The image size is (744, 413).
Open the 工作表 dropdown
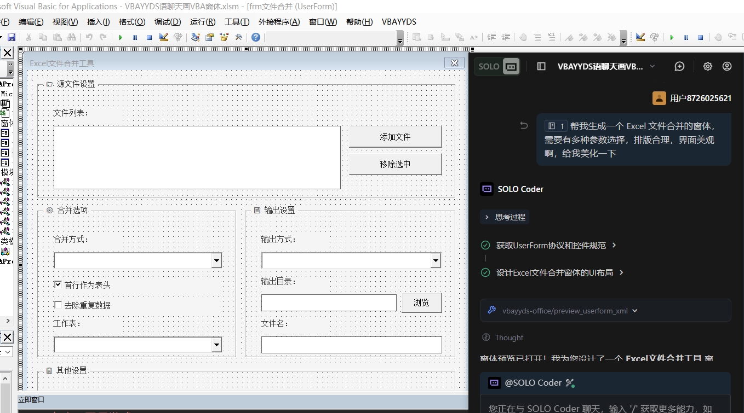[218, 345]
